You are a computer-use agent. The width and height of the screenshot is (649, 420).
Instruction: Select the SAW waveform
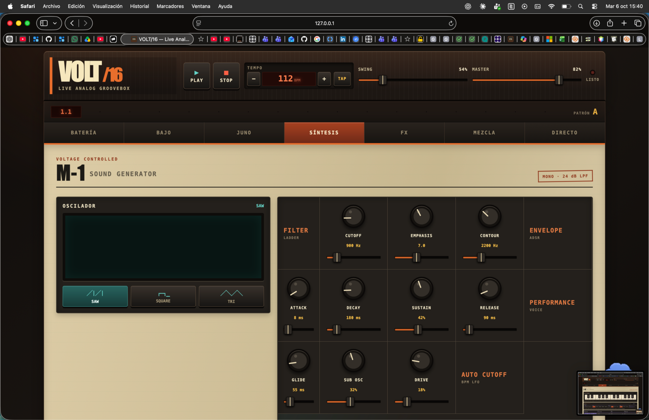(95, 296)
